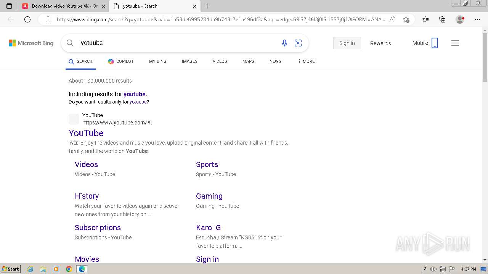Click the browser address bar URL
The height and width of the screenshot is (274, 488).
[x=220, y=19]
